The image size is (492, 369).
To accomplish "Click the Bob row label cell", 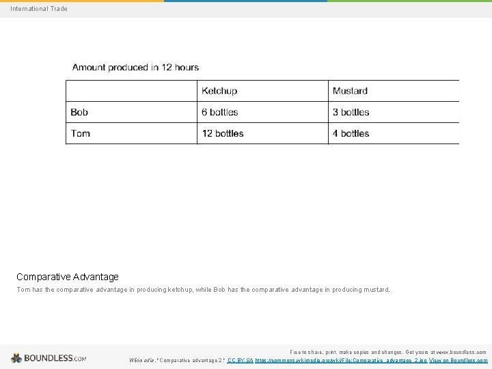I will click(x=131, y=112).
